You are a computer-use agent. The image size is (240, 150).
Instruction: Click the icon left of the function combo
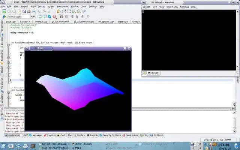coord(4,16)
